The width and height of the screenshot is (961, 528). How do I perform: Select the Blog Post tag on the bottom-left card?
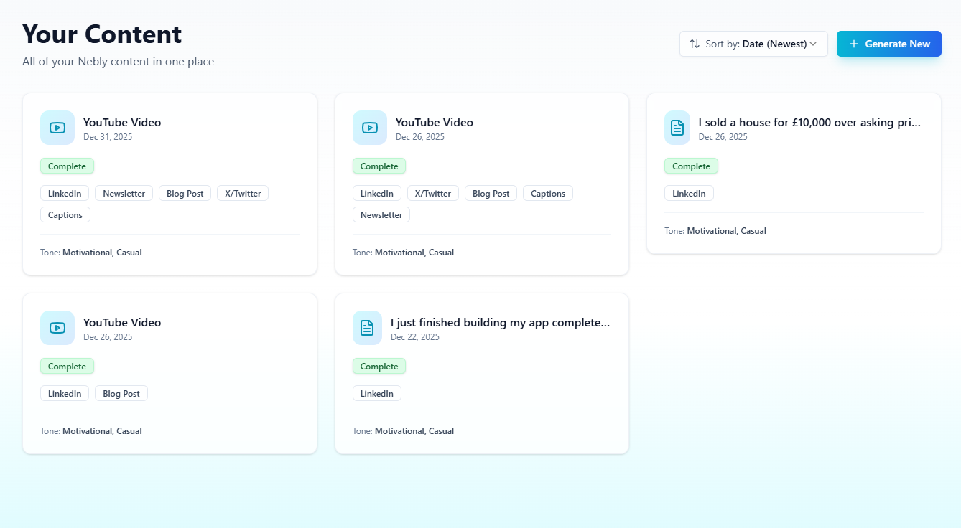121,393
